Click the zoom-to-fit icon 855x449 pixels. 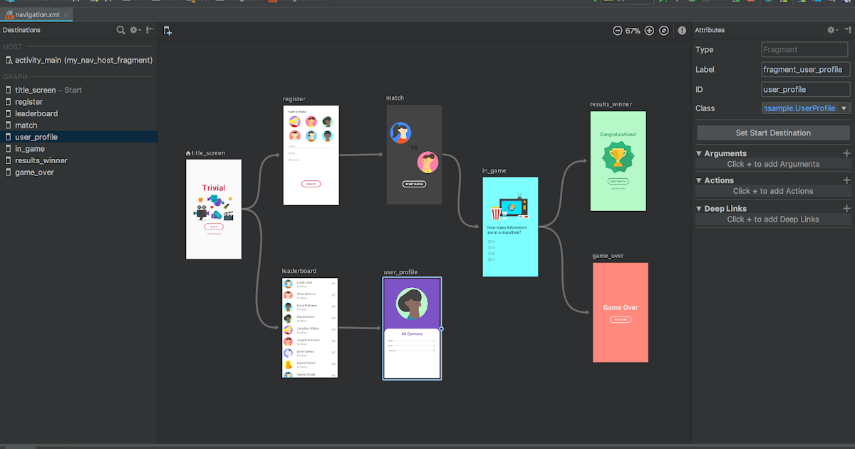click(664, 31)
